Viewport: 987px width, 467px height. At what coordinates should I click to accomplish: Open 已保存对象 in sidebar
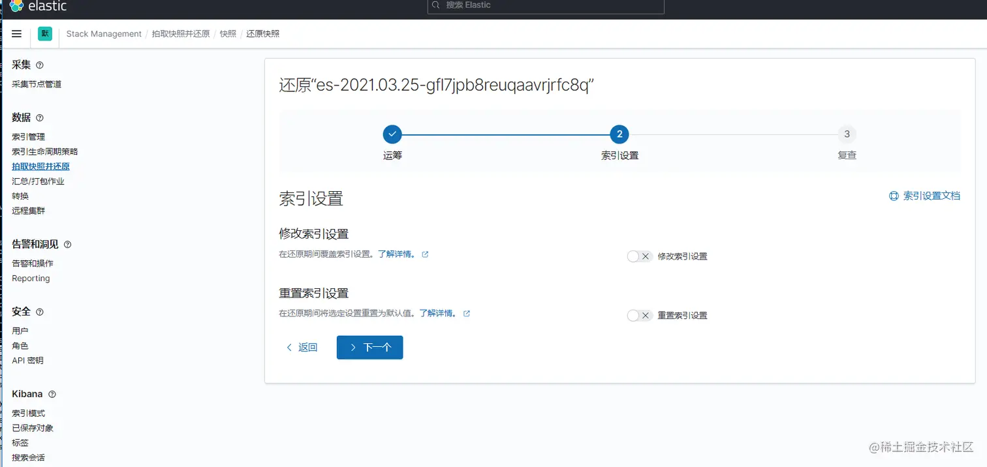point(33,429)
